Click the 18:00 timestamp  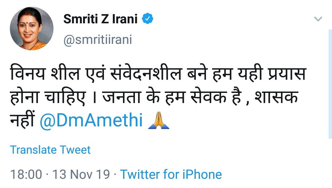26,175
